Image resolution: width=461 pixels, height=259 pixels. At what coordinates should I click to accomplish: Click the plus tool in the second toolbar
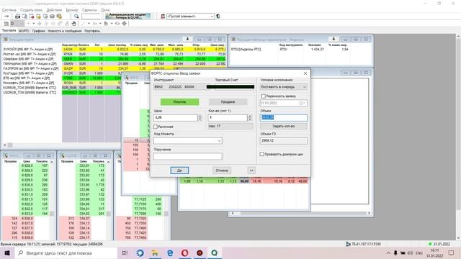(x=29, y=24)
